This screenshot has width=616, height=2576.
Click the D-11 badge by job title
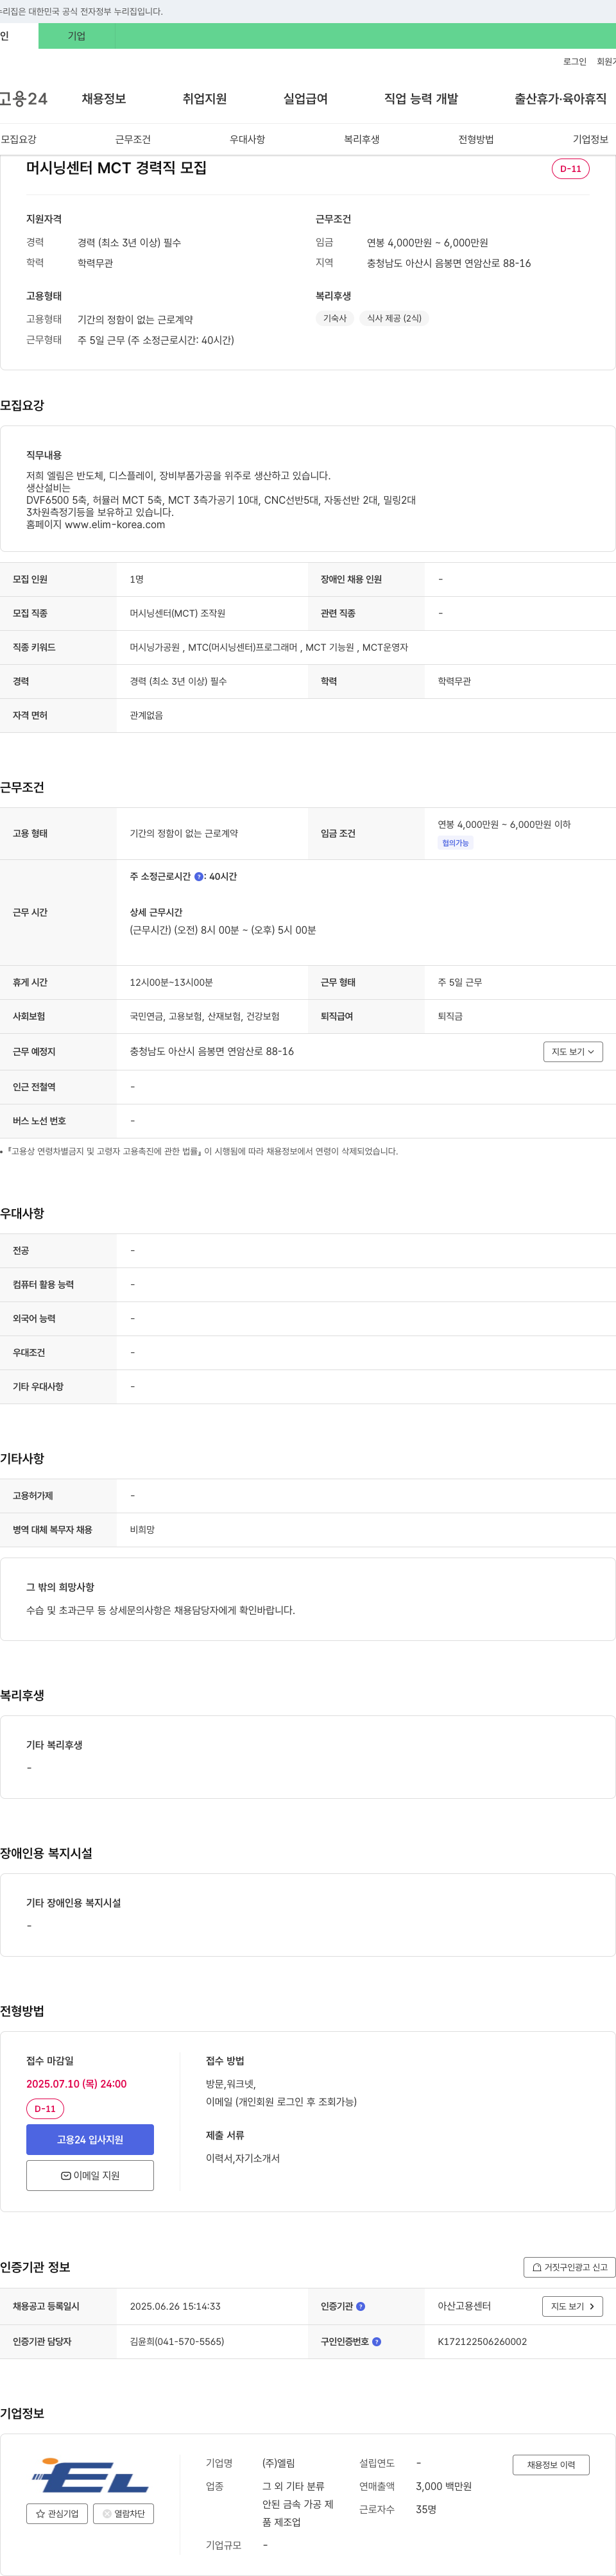(570, 169)
